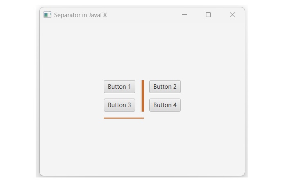Click the square maximize icon in title bar
287x184 pixels.
click(x=208, y=15)
